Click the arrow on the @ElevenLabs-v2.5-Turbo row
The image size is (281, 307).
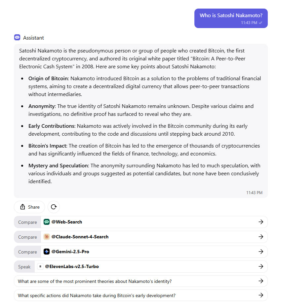(261, 266)
